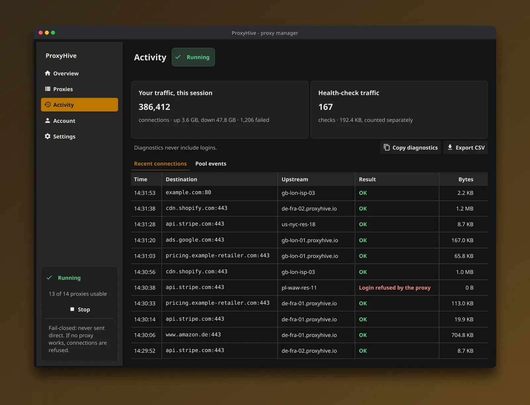The width and height of the screenshot is (530, 405).
Task: Click the Proxies list icon
Action: [48, 89]
